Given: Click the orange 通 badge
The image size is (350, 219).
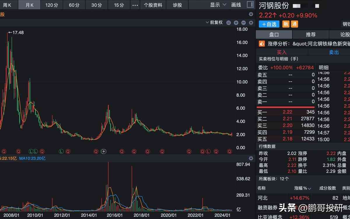Looking at the screenshot, I should click(295, 24).
